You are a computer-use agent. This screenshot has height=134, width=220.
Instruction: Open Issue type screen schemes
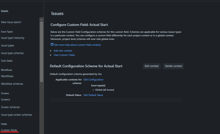point(17,115)
